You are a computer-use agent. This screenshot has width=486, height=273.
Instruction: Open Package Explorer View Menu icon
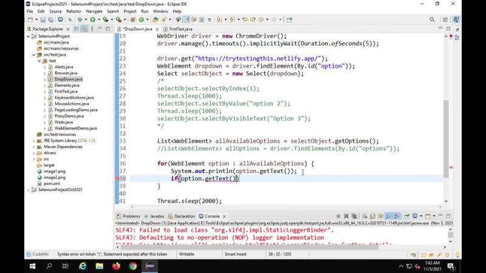[92, 29]
